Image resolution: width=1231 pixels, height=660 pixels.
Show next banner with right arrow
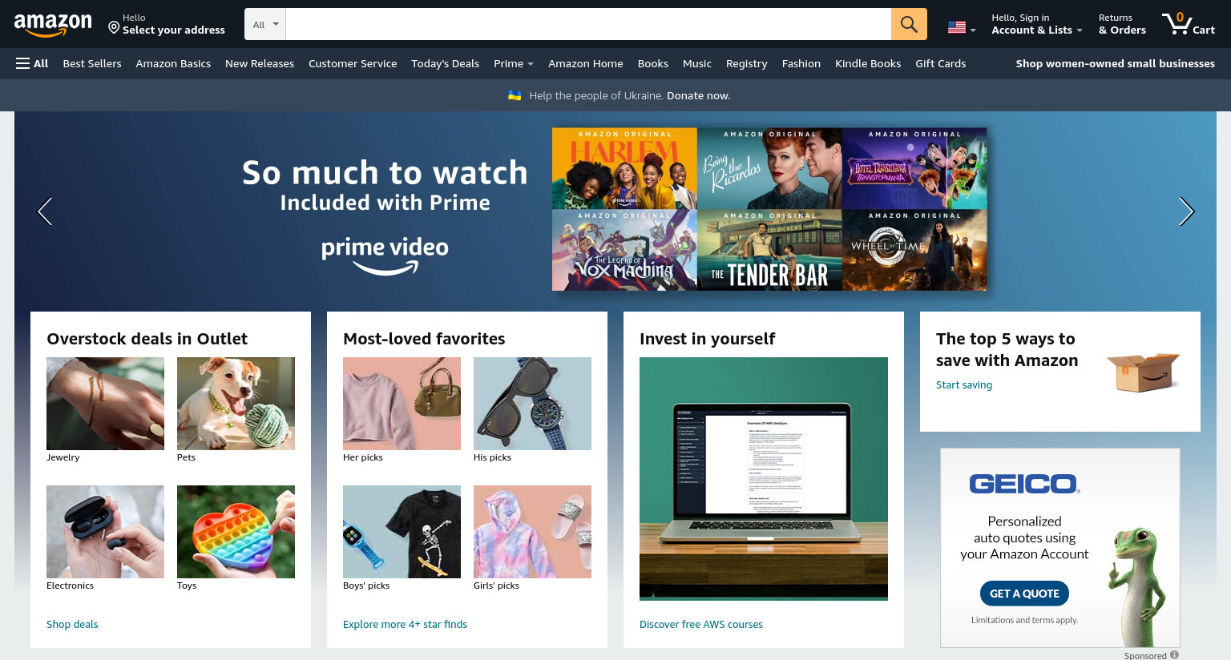pos(1186,211)
